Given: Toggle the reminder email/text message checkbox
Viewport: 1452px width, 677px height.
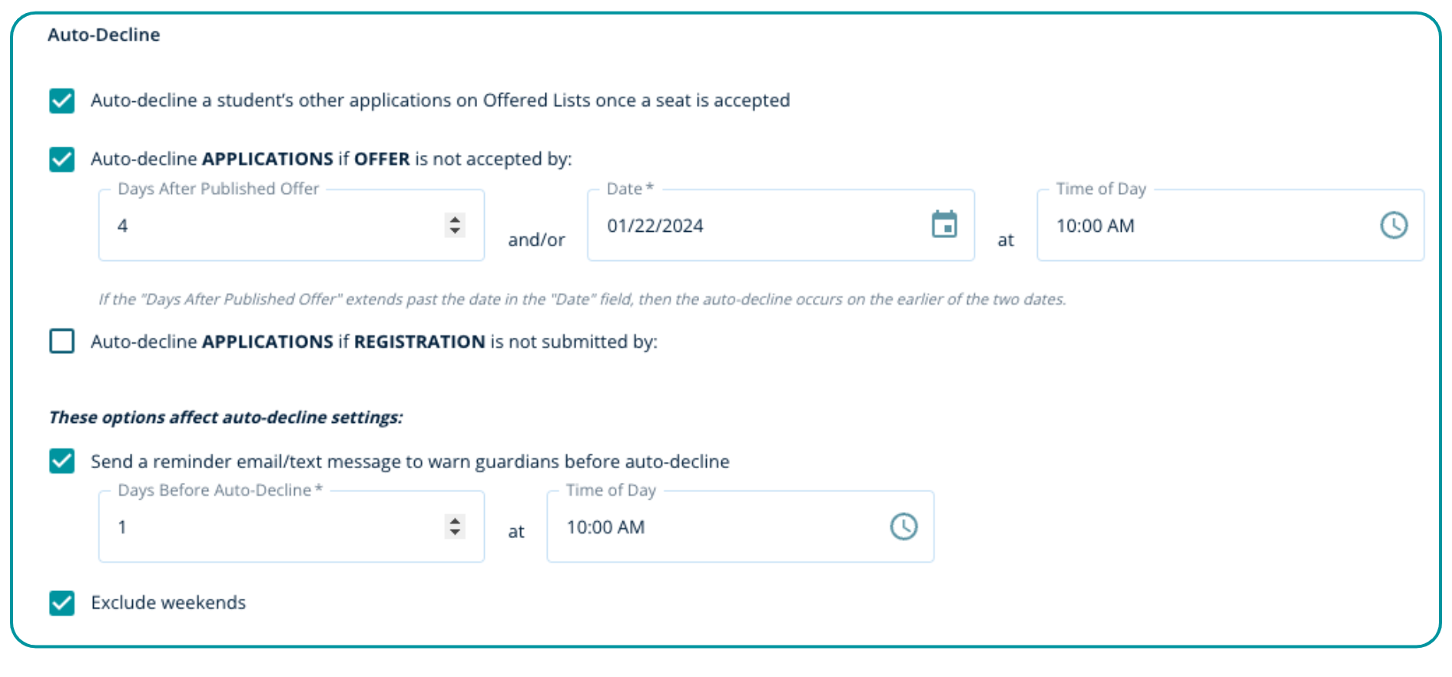Looking at the screenshot, I should (x=62, y=461).
